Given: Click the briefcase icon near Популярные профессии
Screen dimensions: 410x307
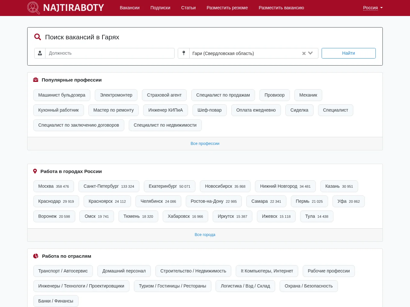Looking at the screenshot, I should (36, 80).
